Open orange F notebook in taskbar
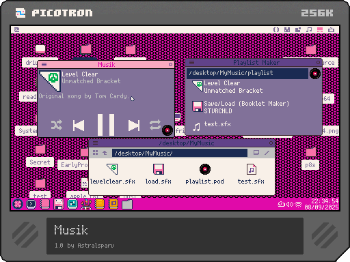The height and width of the screenshot is (262, 350). click(x=100, y=204)
